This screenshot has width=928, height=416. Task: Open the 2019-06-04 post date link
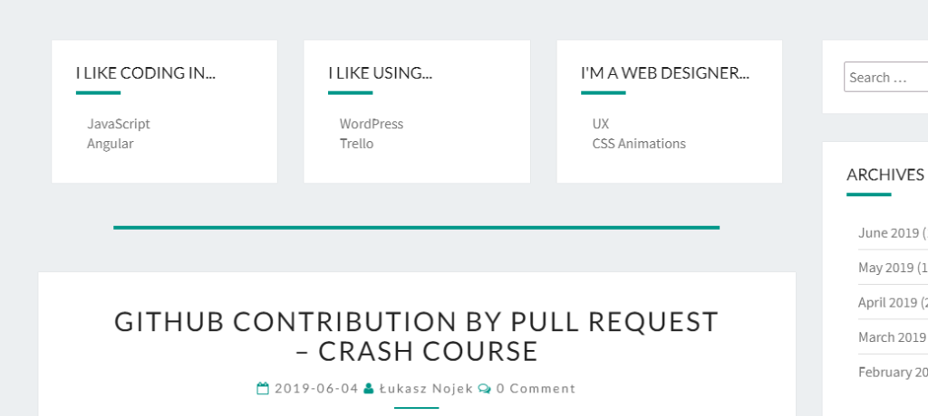[x=316, y=388]
